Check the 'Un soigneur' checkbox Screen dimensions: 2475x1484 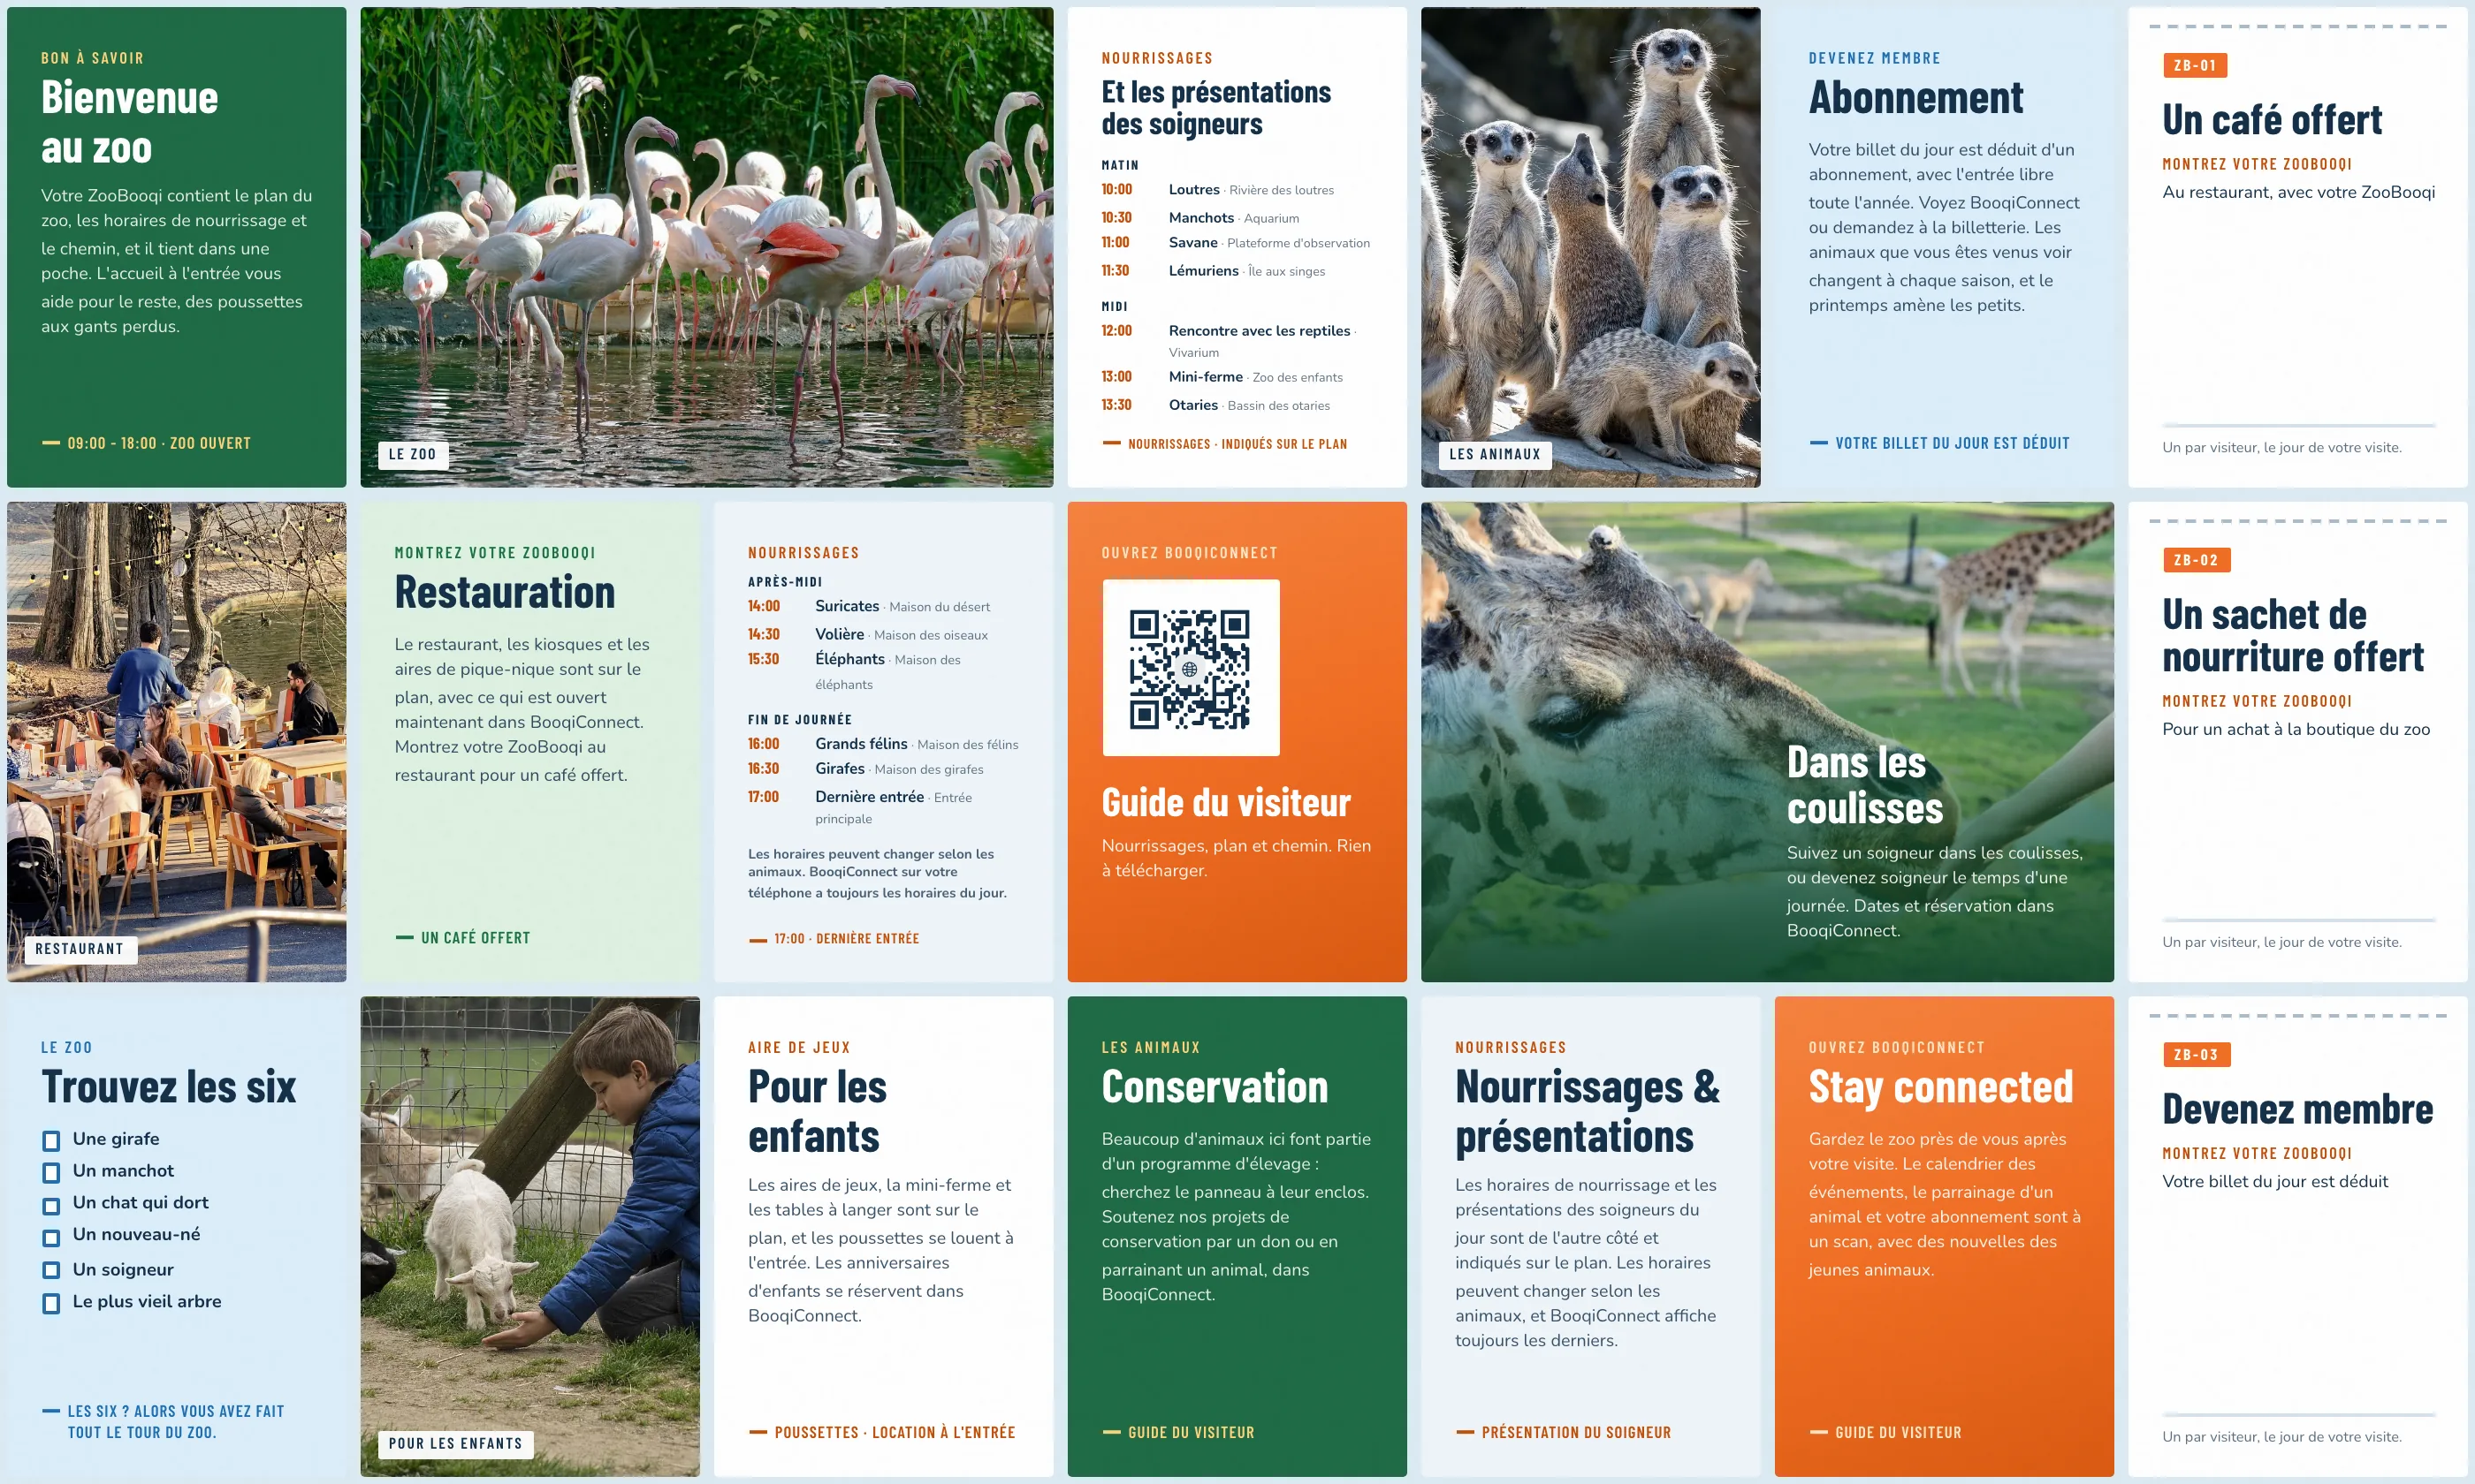pos(51,1270)
